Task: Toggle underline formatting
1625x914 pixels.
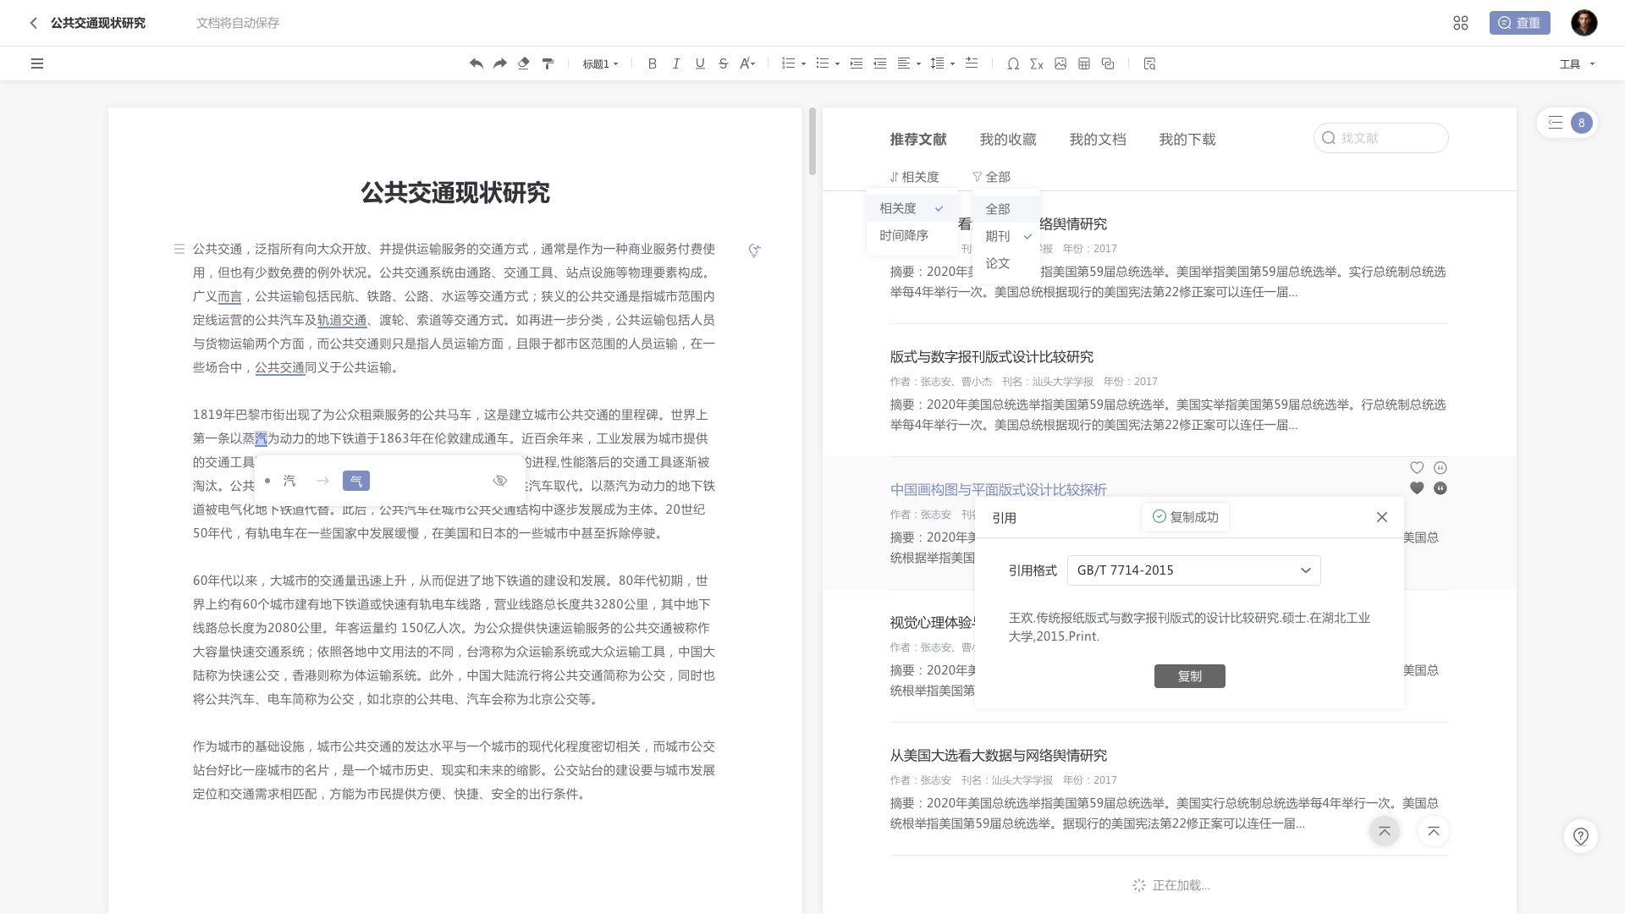Action: pyautogui.click(x=700, y=63)
